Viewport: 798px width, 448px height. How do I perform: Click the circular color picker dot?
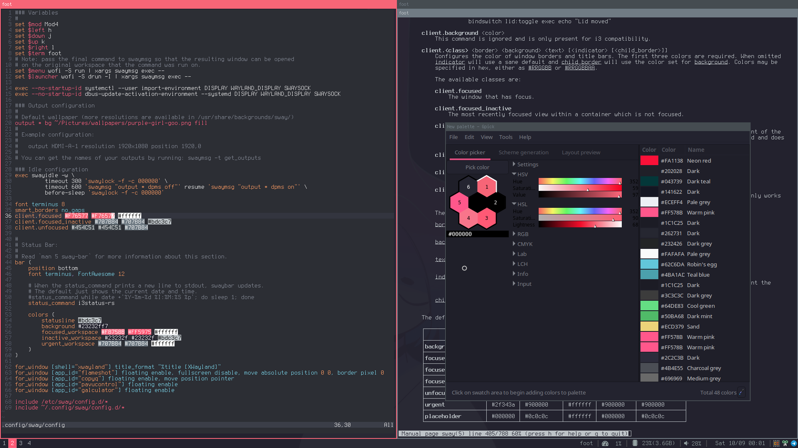point(464,268)
